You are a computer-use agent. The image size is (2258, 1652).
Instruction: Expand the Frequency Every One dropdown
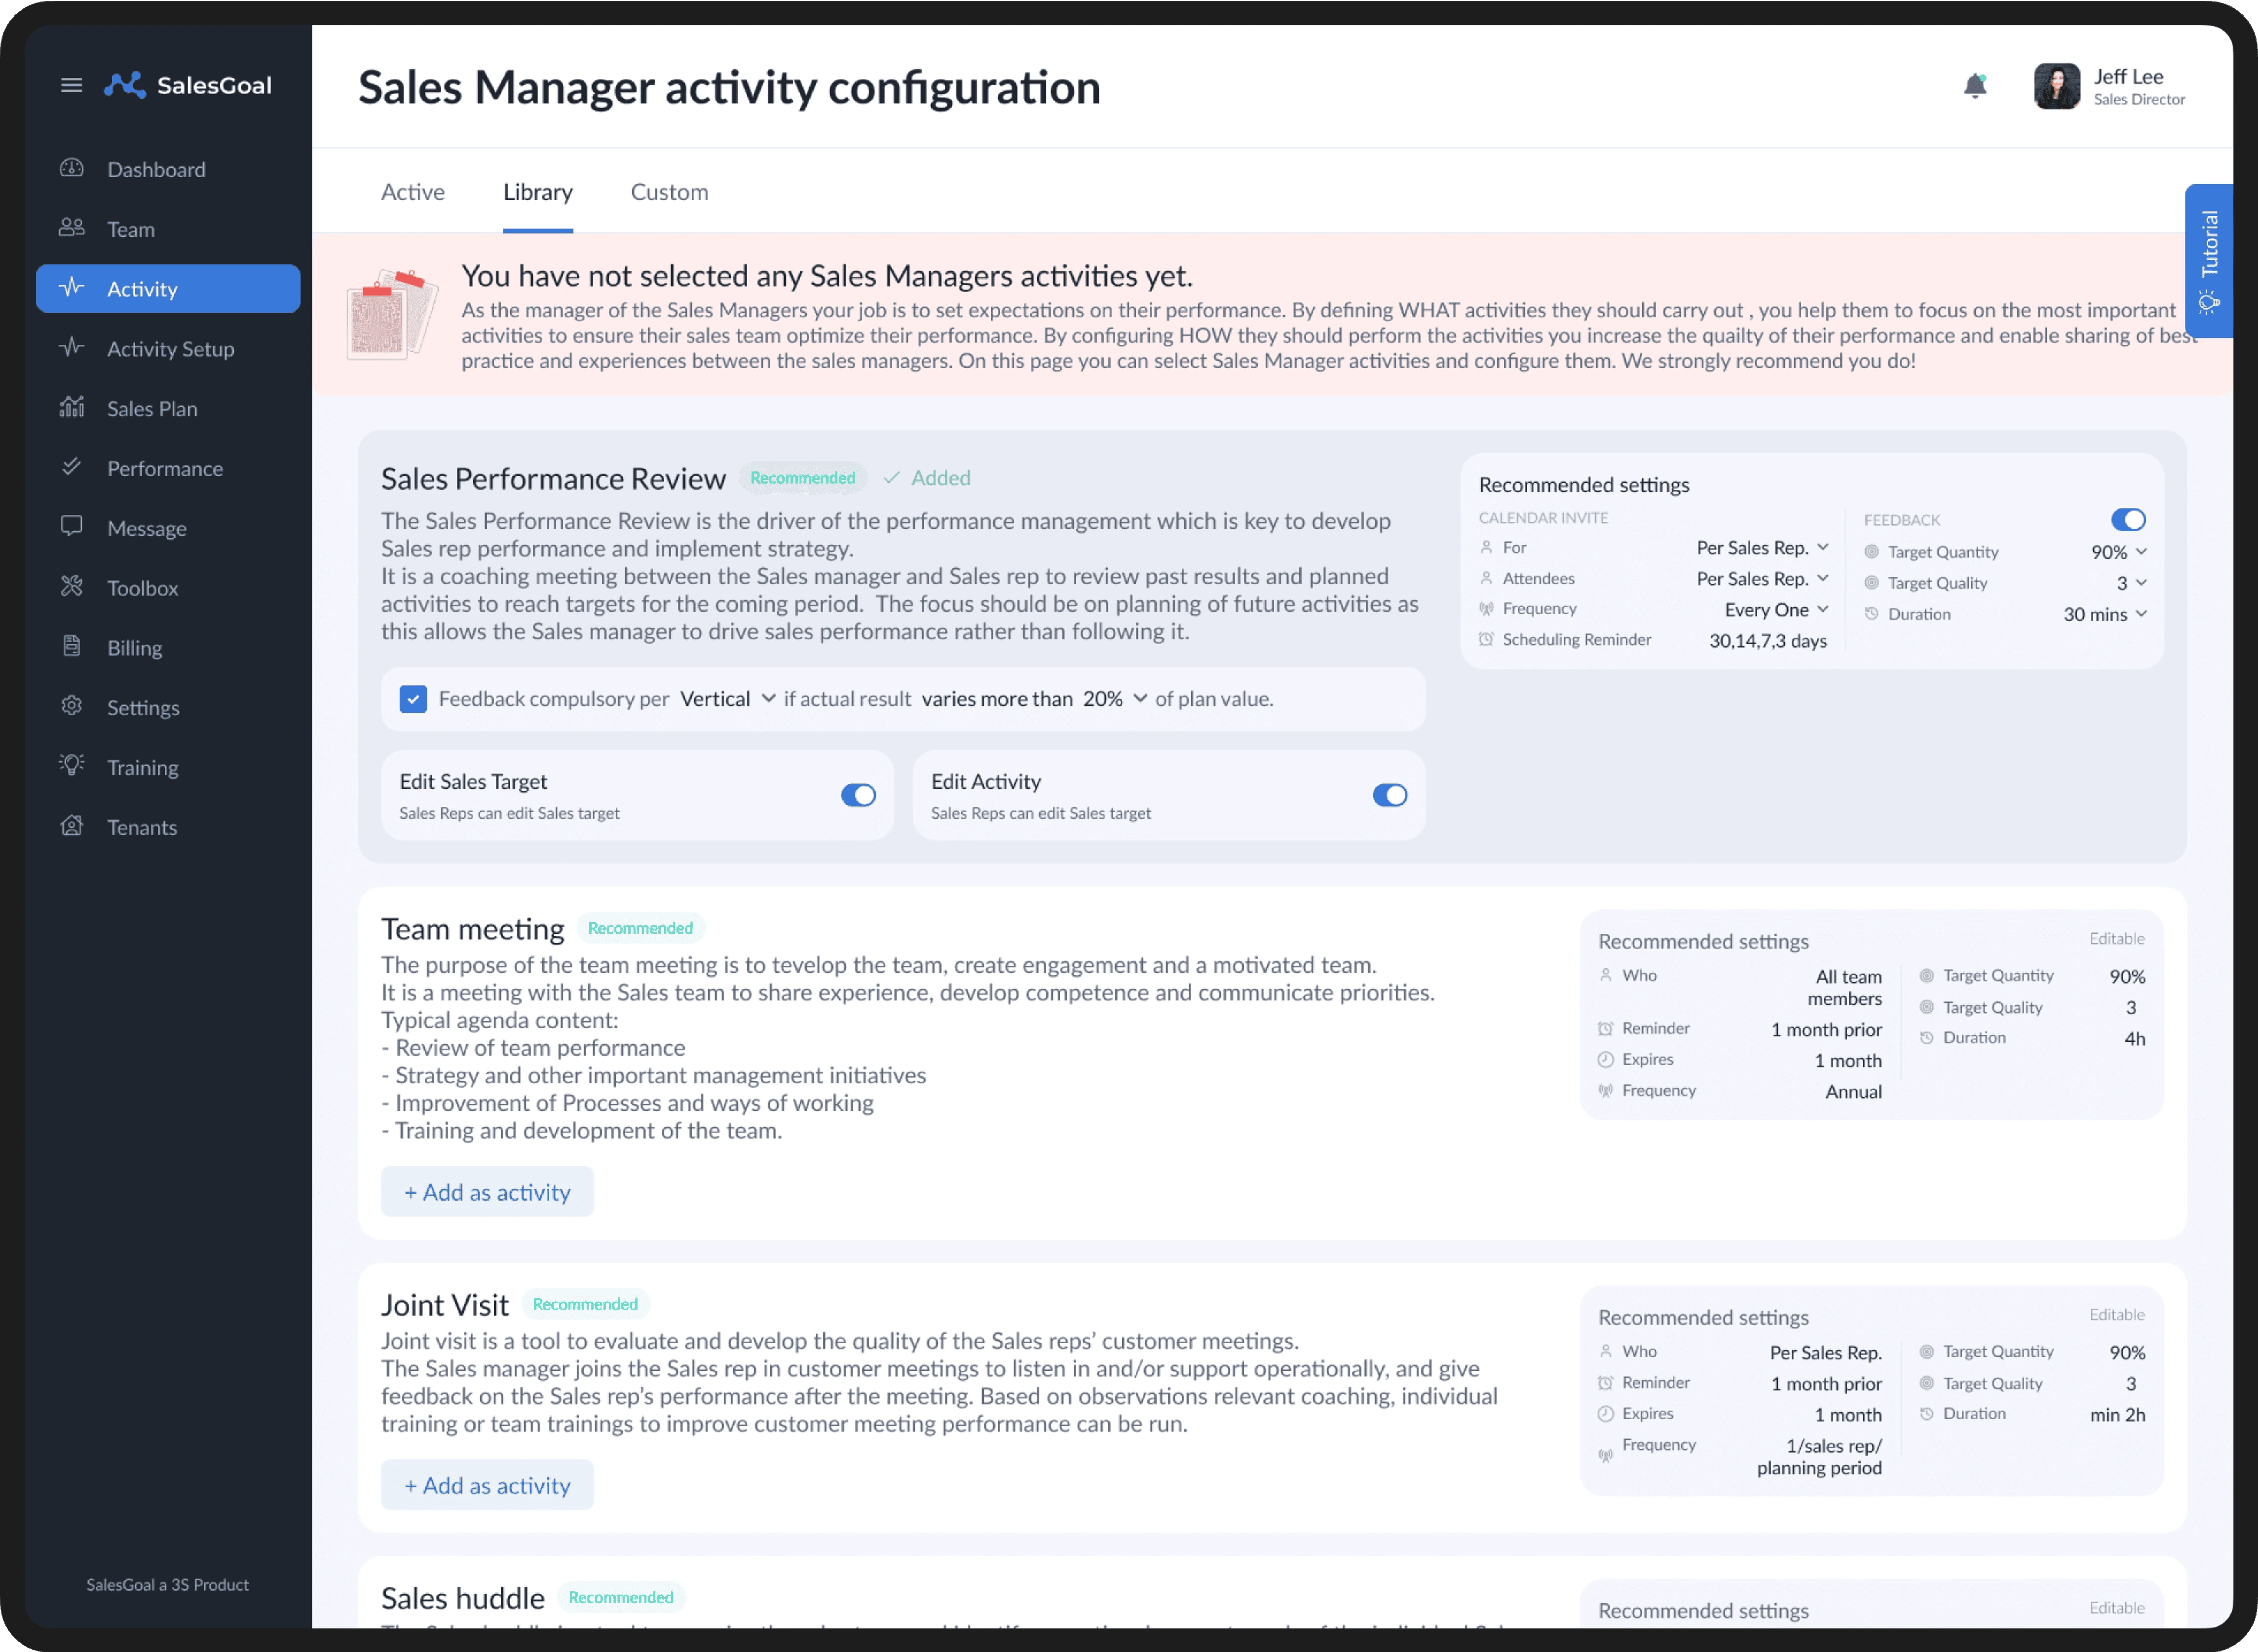(x=1776, y=610)
